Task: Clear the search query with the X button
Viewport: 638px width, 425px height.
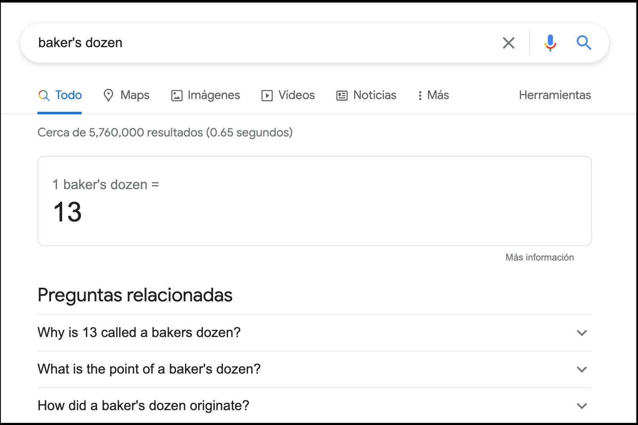Action: 508,42
